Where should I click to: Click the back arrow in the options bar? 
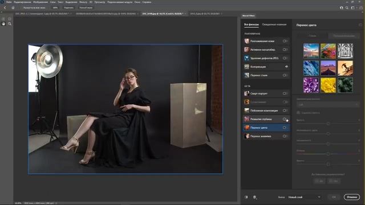5,7
